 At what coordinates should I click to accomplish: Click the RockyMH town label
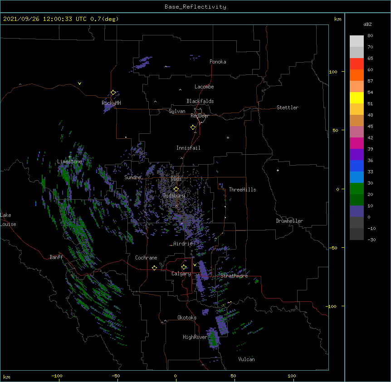click(x=111, y=103)
